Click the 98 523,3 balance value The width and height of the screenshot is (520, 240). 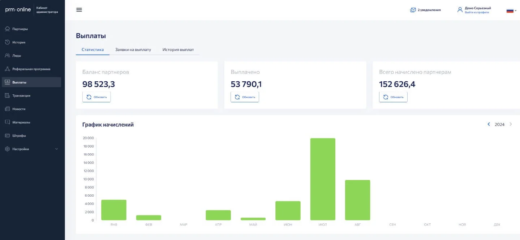[x=99, y=84]
